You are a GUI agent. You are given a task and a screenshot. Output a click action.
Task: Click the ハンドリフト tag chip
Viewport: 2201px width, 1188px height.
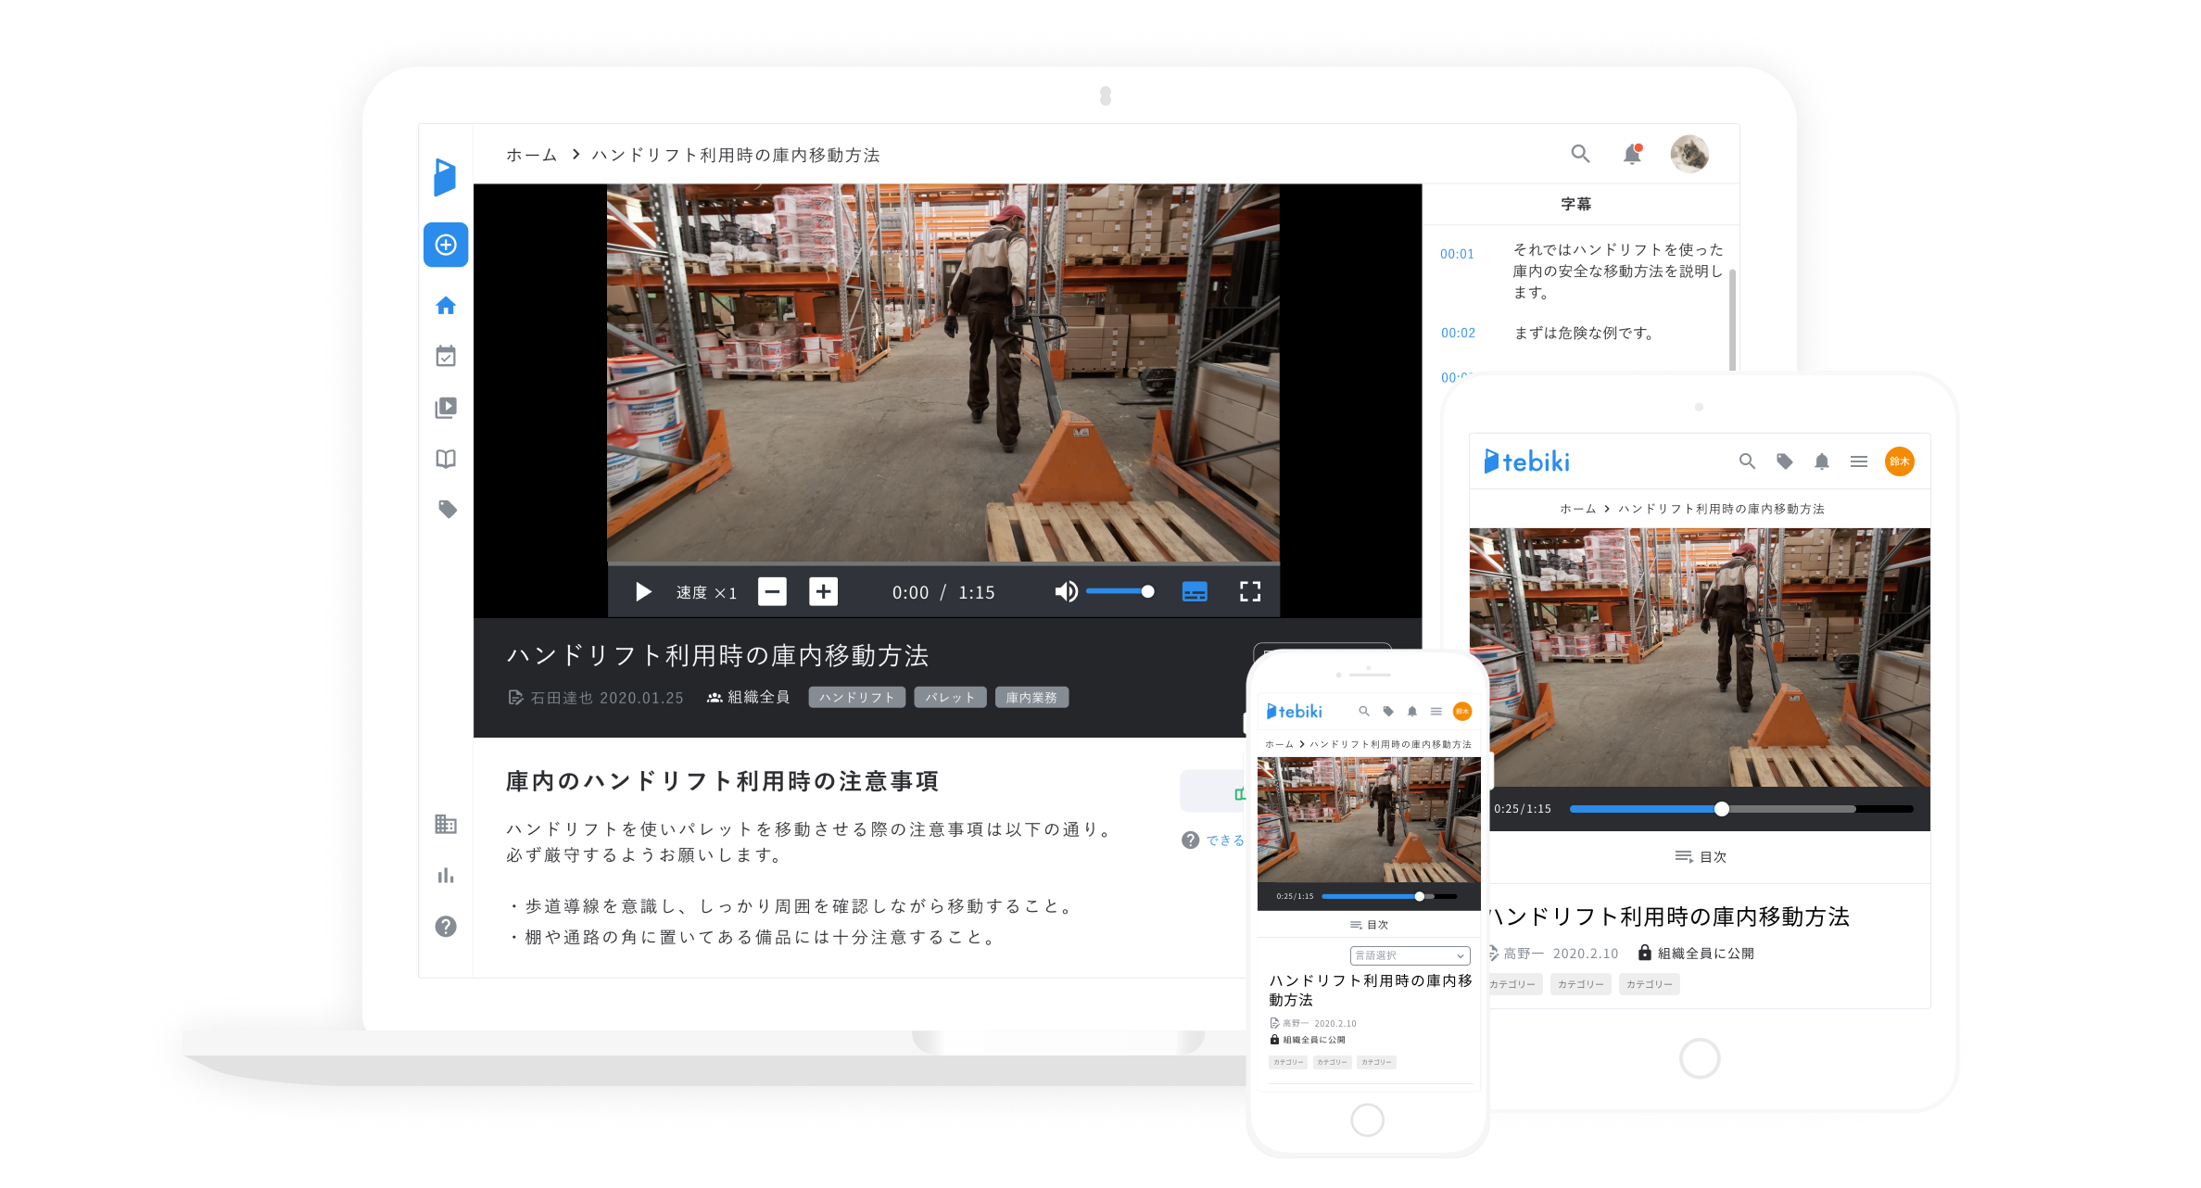(856, 697)
